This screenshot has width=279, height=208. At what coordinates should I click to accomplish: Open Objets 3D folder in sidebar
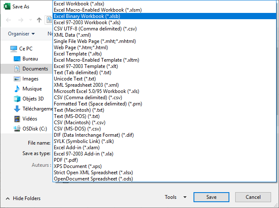[x=33, y=99]
